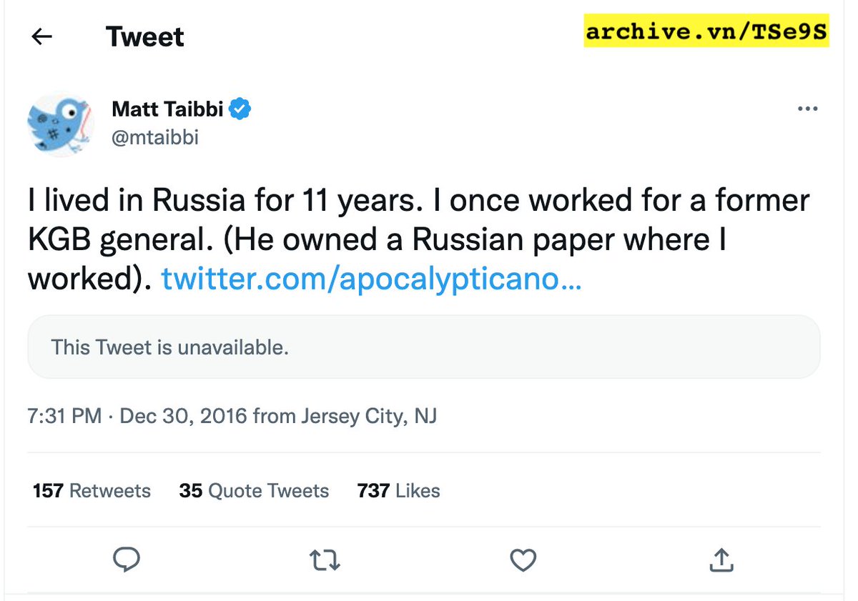Show the 737 Likes list
858x601 pixels.
pyautogui.click(x=398, y=491)
